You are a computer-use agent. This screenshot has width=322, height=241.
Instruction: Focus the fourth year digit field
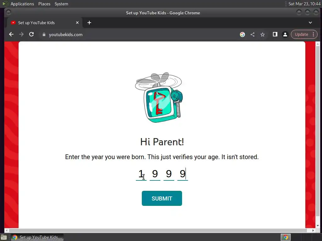point(183,174)
